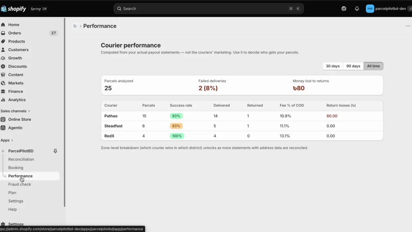Click the search magnifier icon

tap(119, 9)
